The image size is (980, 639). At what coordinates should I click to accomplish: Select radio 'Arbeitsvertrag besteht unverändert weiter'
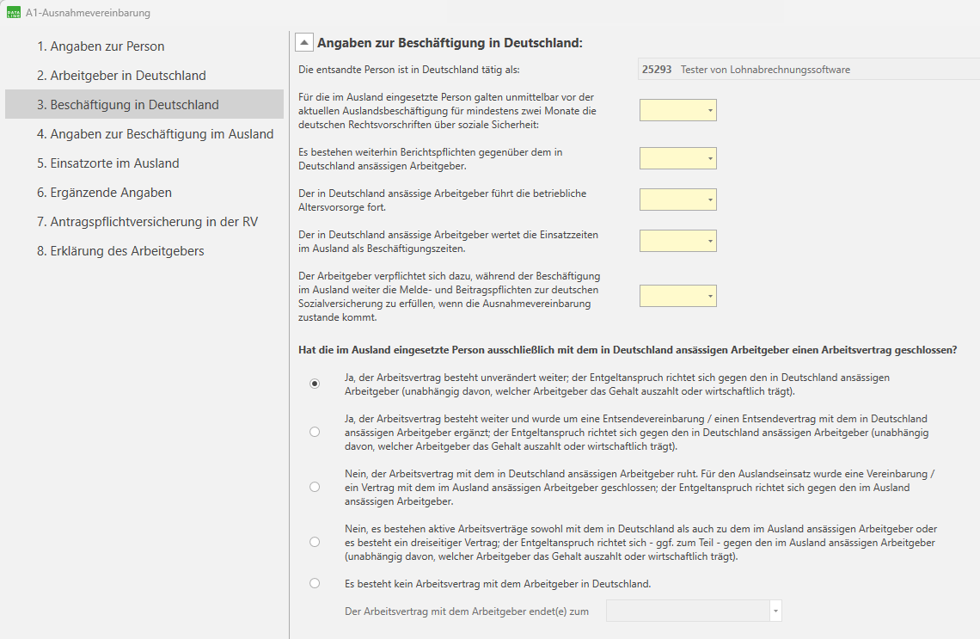[315, 384]
